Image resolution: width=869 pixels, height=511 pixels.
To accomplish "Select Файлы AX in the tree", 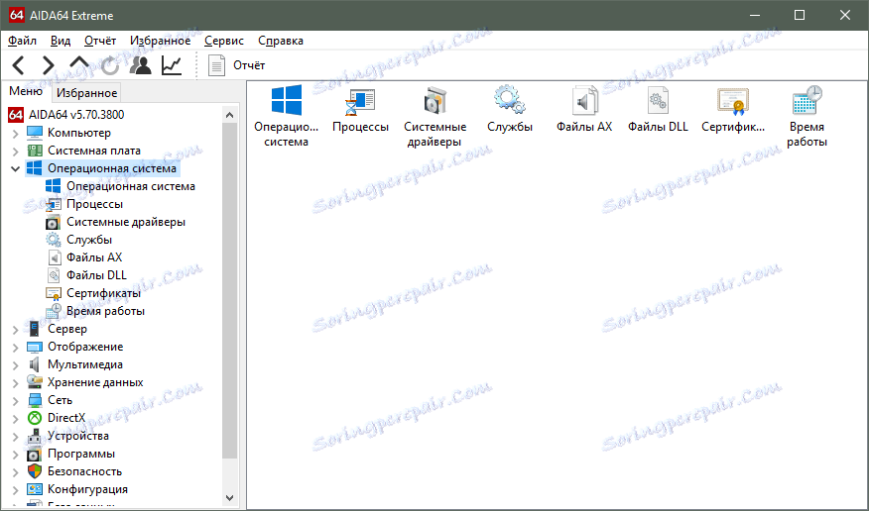I will pyautogui.click(x=94, y=257).
